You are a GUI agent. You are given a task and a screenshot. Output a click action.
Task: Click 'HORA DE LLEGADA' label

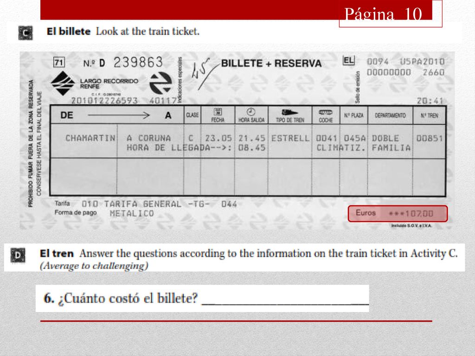[x=168, y=148]
